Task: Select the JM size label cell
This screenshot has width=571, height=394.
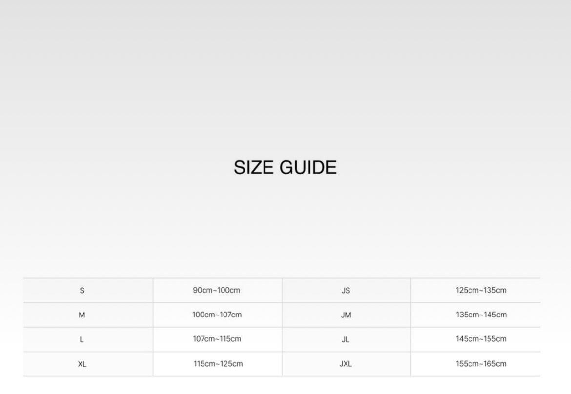Action: click(346, 315)
